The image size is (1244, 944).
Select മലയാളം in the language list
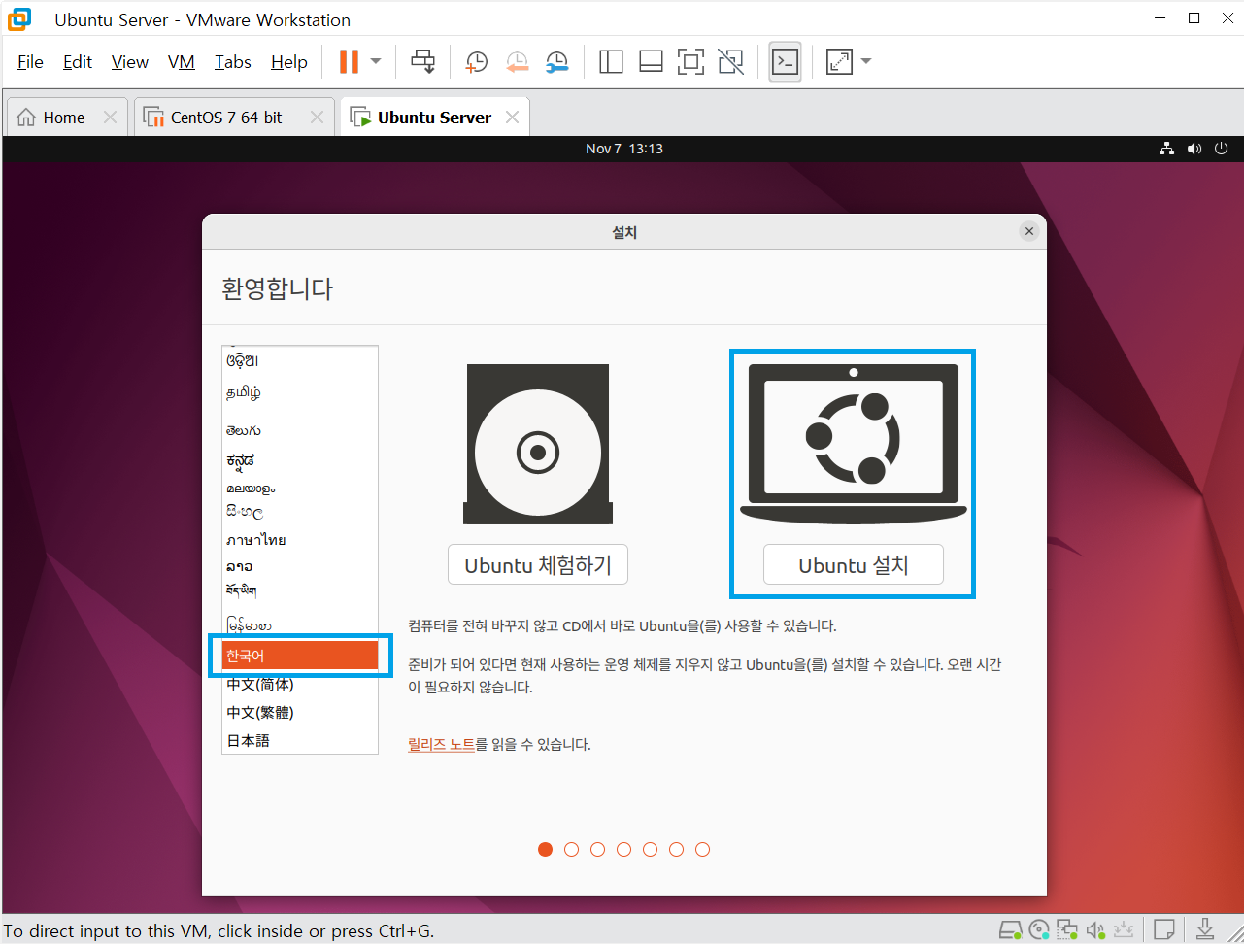[x=300, y=489]
